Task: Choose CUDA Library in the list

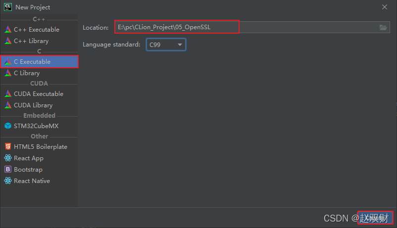Action: coord(39,105)
